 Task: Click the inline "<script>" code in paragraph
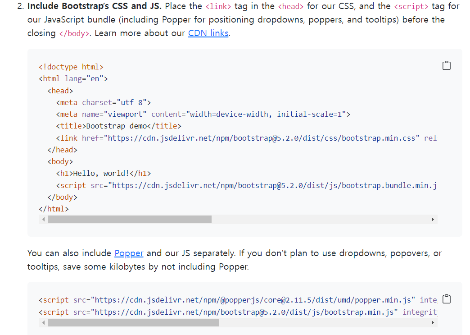(411, 6)
